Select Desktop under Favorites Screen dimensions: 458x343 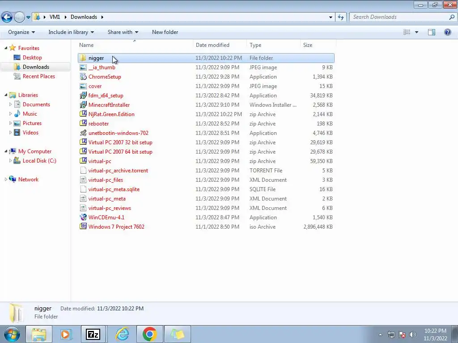coord(32,58)
